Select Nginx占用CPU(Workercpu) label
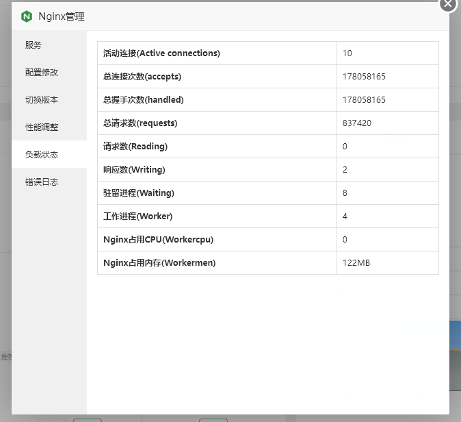 tap(158, 239)
